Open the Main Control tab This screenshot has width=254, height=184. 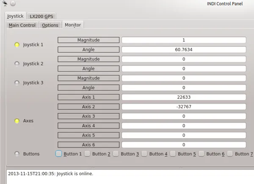(x=22, y=25)
